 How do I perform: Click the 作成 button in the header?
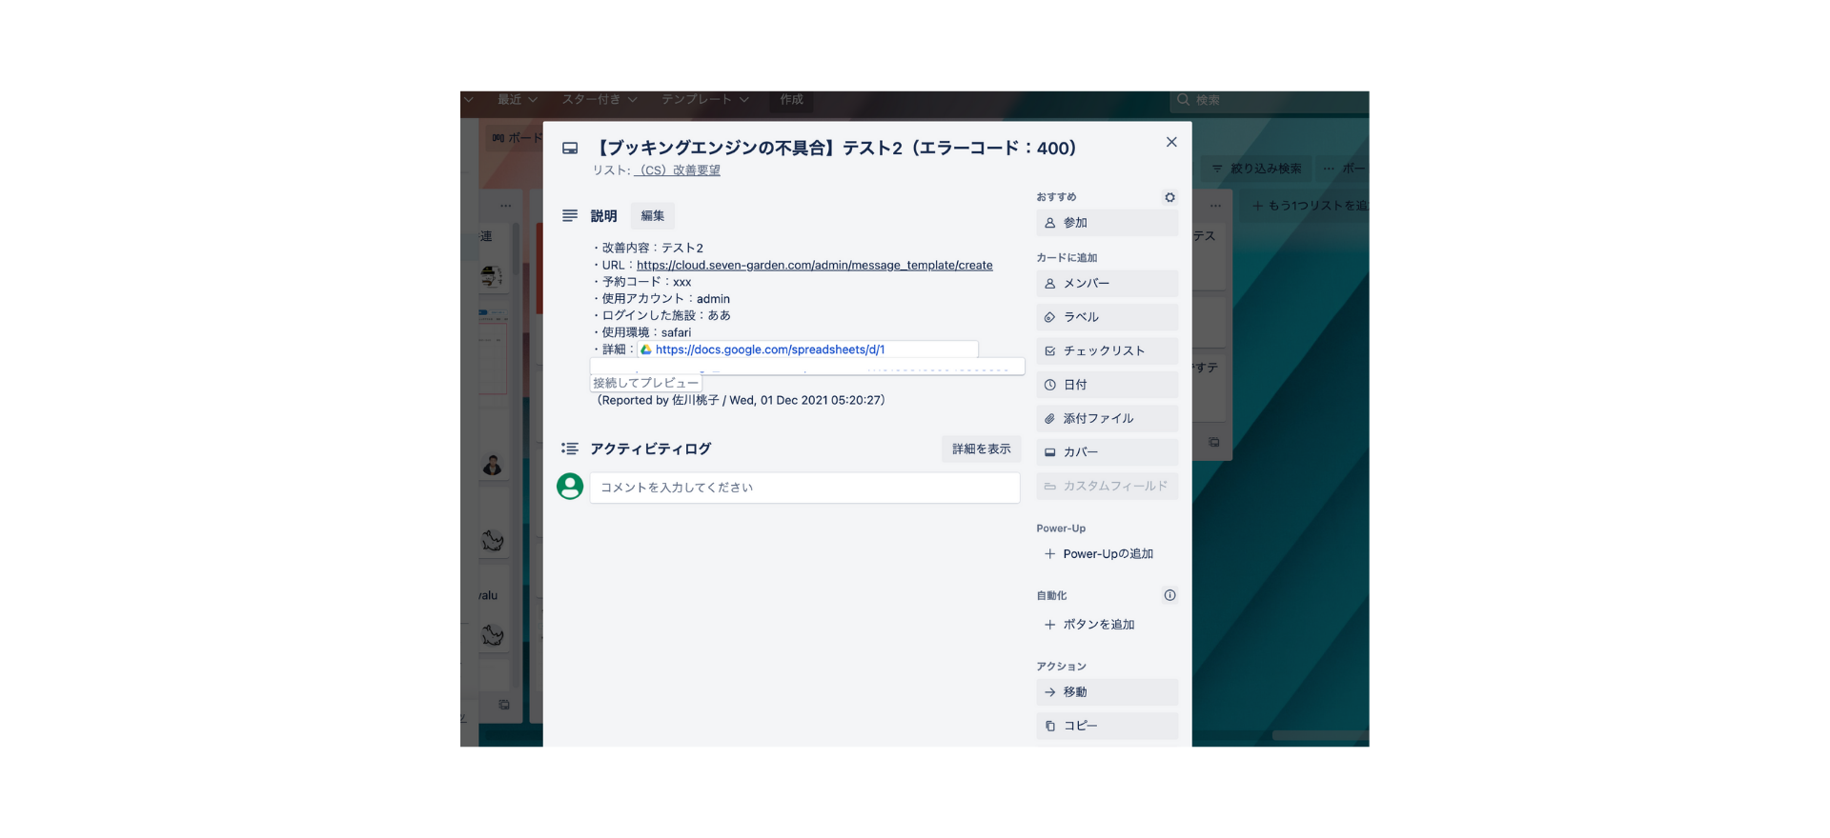pos(791,99)
